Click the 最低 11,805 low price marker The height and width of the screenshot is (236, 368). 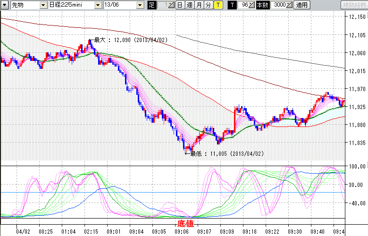226,153
